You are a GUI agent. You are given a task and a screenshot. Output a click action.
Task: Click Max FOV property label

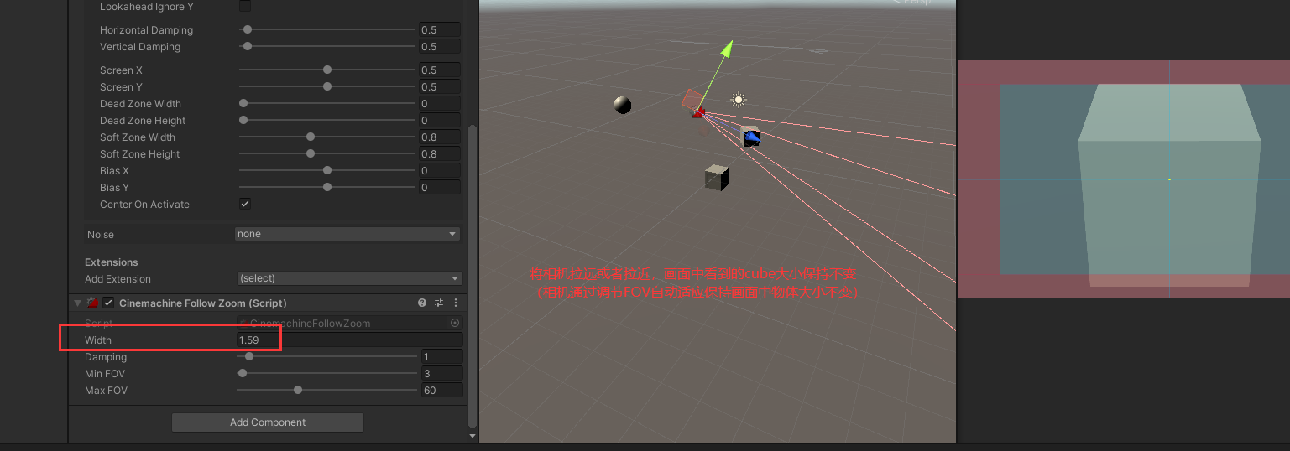[x=106, y=390]
